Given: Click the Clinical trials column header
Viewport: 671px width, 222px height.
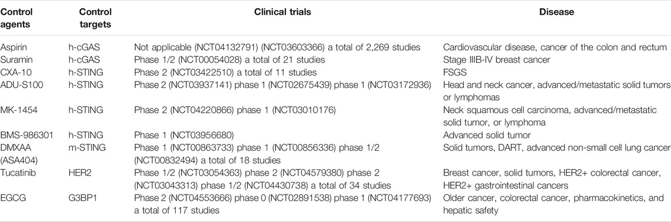Looking at the screenshot, I should 283,12.
